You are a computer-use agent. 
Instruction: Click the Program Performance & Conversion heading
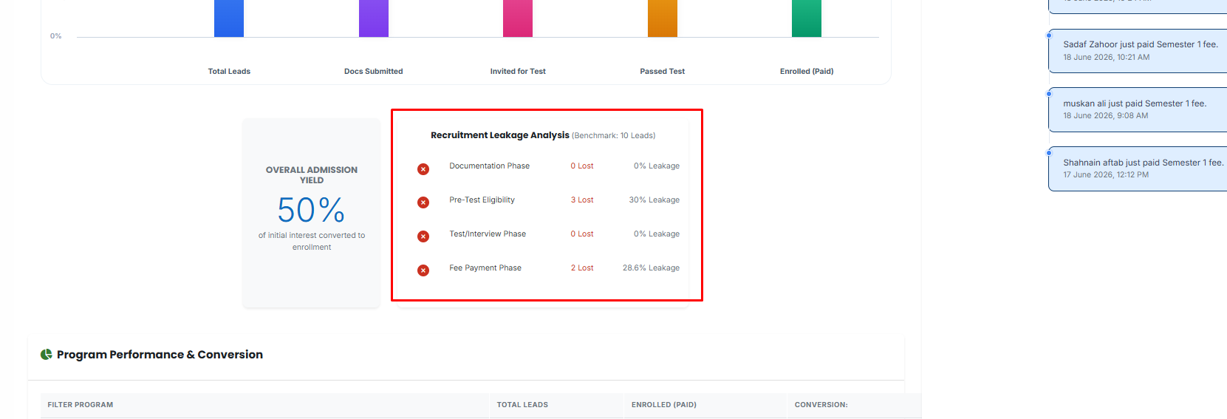pos(160,355)
